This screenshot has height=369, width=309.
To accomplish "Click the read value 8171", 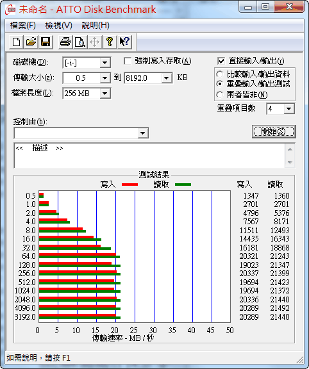I will click(x=281, y=222).
